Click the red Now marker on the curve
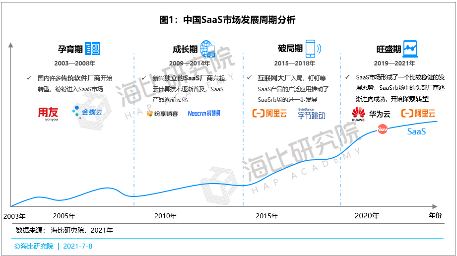This screenshot has width=457, height=256. click(383, 129)
